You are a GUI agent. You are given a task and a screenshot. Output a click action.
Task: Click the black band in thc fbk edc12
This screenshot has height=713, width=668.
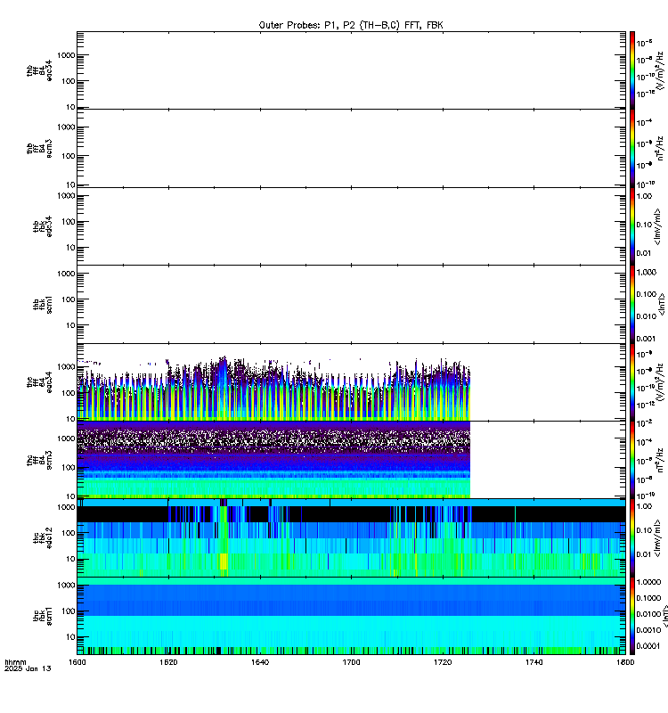[351, 514]
